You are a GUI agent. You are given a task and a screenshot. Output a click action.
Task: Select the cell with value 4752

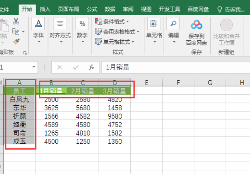click(x=115, y=125)
